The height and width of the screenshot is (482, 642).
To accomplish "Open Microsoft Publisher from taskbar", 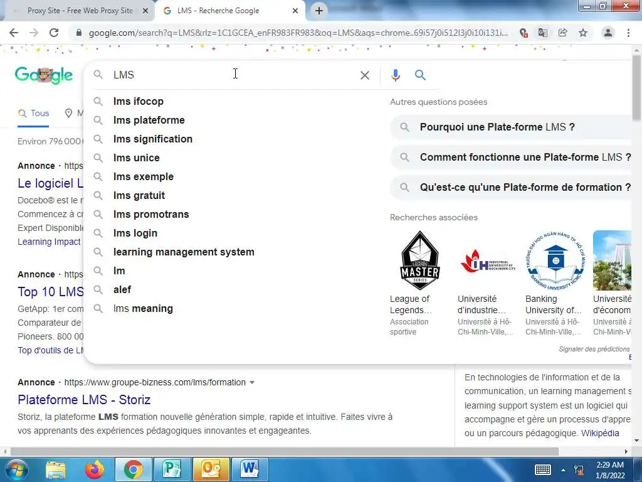I will (x=172, y=469).
